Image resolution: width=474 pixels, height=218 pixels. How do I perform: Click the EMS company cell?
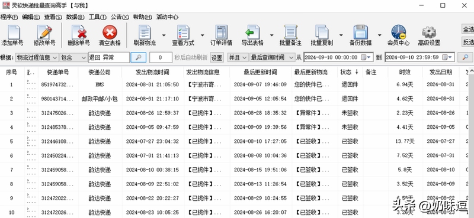tap(100, 84)
